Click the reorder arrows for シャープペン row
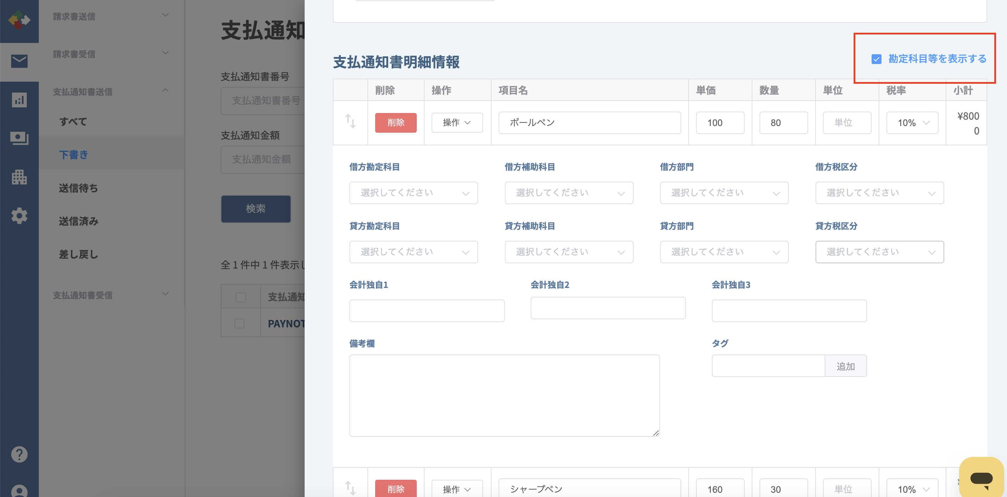This screenshot has width=1007, height=497. point(350,488)
